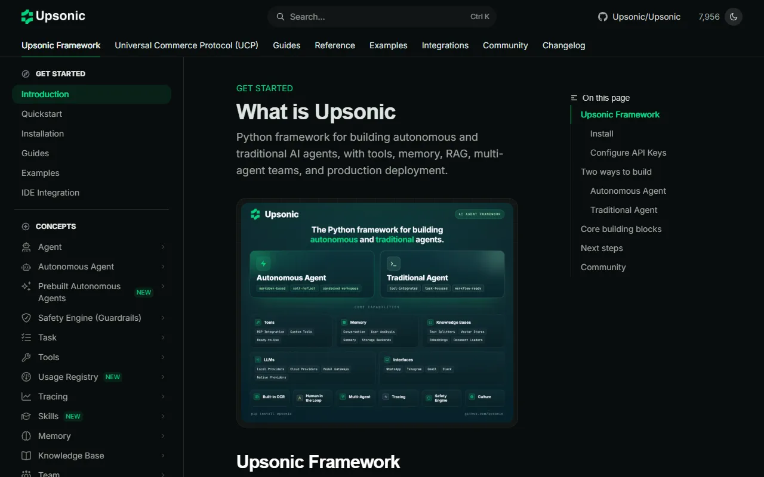Click the Prebuilt Autonomous Agents sparkle icon

coord(26,286)
